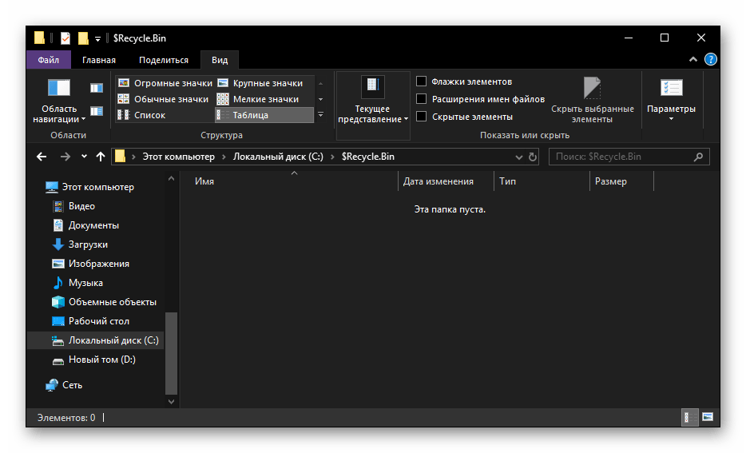Select Огромные значки layout

pyautogui.click(x=165, y=83)
